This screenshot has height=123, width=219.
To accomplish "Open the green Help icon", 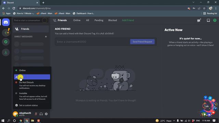I will [x=215, y=20].
